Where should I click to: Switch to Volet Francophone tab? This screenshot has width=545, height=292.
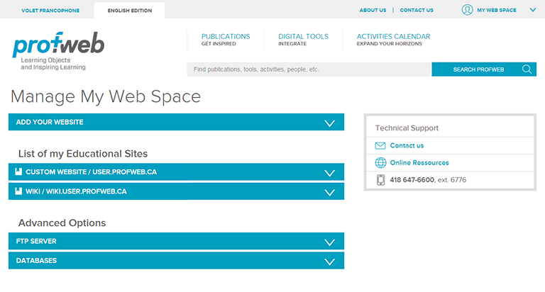tap(50, 11)
